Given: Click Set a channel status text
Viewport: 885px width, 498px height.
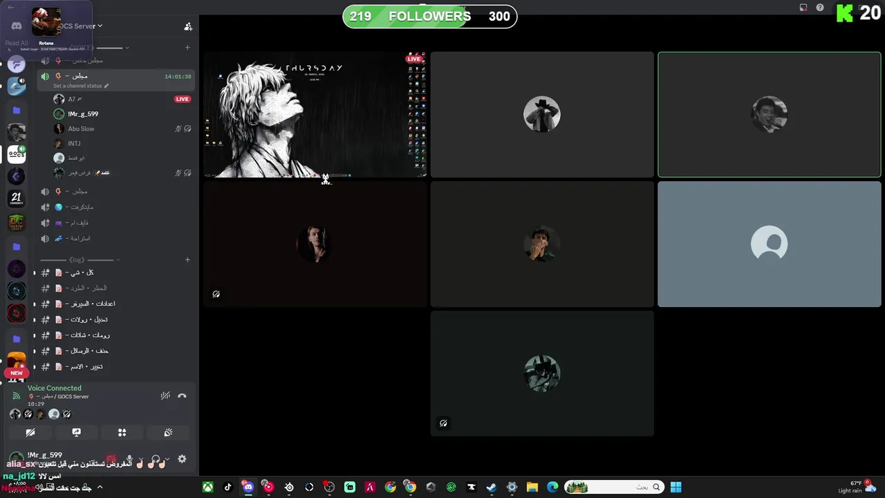Looking at the screenshot, I should [77, 86].
